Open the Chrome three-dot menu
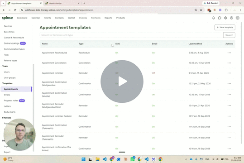The height and width of the screenshot is (163, 244). tap(240, 10)
